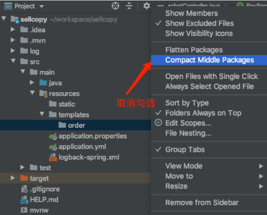The height and width of the screenshot is (215, 267).
Task: Click the Collapse All icon in Project toolbar
Action: (129, 6)
